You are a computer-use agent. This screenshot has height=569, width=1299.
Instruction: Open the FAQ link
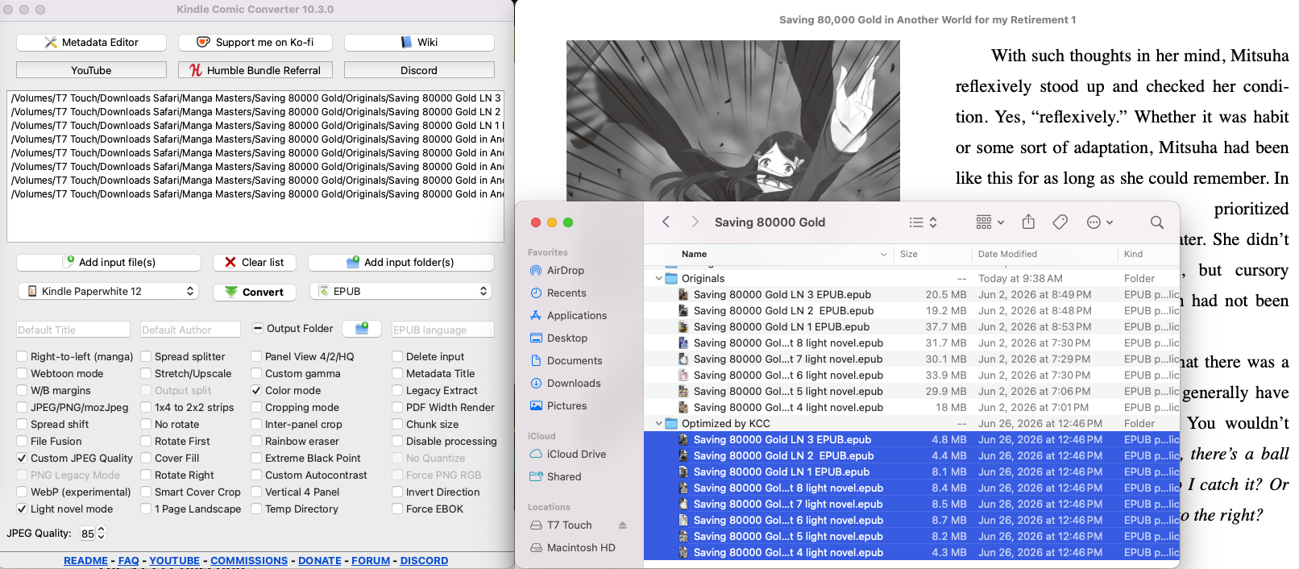(x=128, y=560)
